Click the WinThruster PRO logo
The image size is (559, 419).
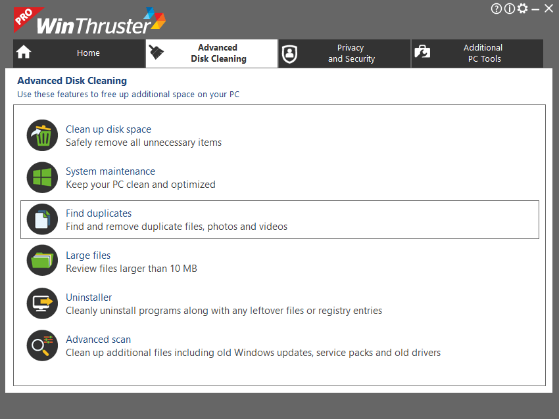tap(90, 21)
